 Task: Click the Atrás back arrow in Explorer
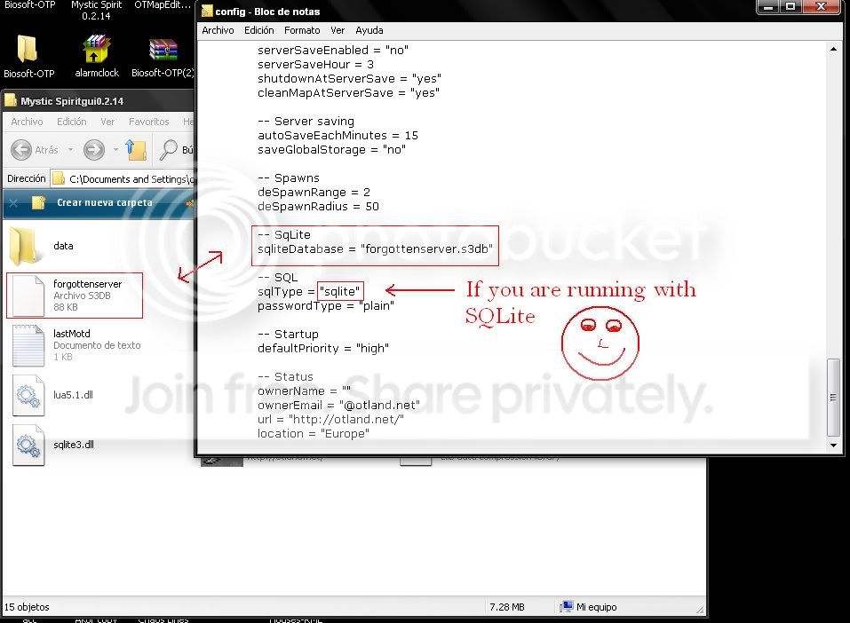pyautogui.click(x=21, y=149)
